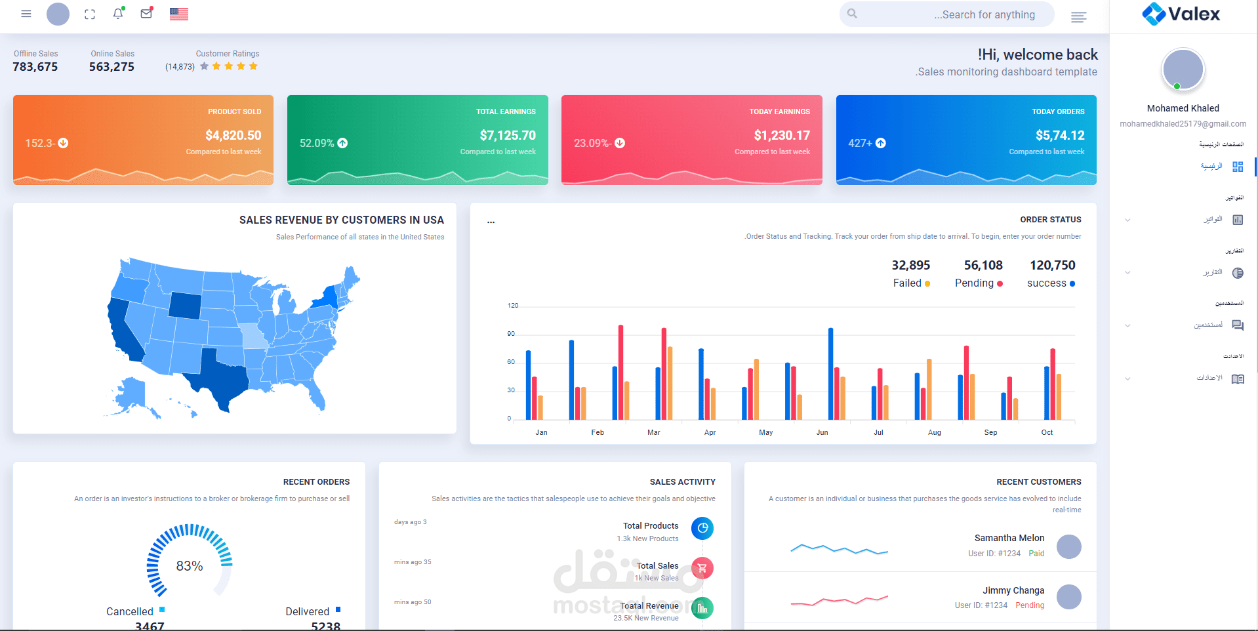1258x631 pixels.
Task: Select the الرئيسية sidebar item
Action: [1211, 167]
